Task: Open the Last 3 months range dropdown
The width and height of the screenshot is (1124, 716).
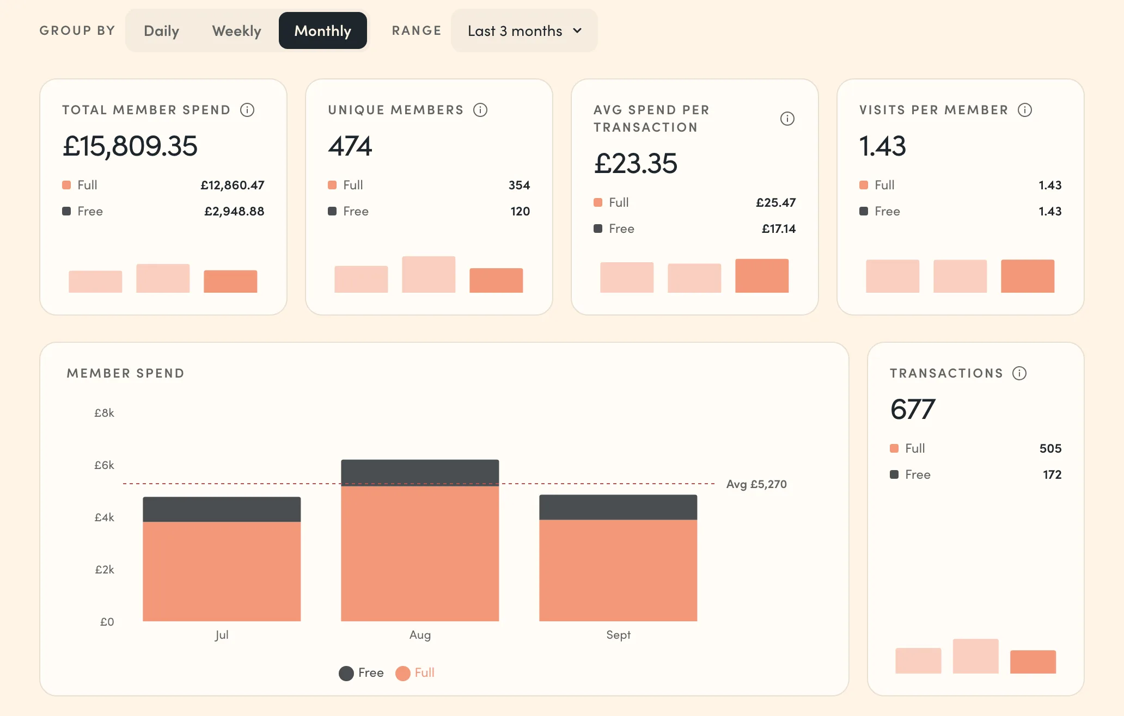Action: point(524,30)
